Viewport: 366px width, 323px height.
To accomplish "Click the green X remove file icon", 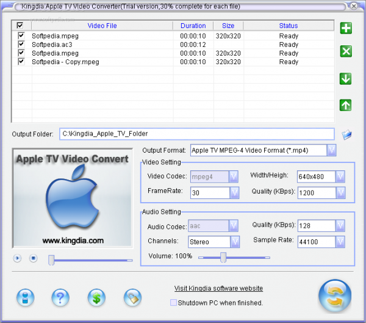I will 346,51.
